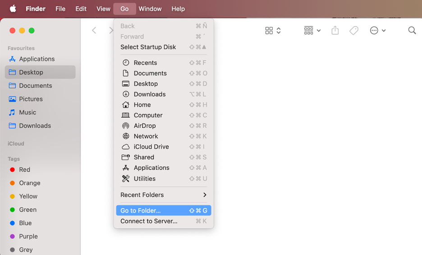Click the Favourites section header

tap(21, 48)
